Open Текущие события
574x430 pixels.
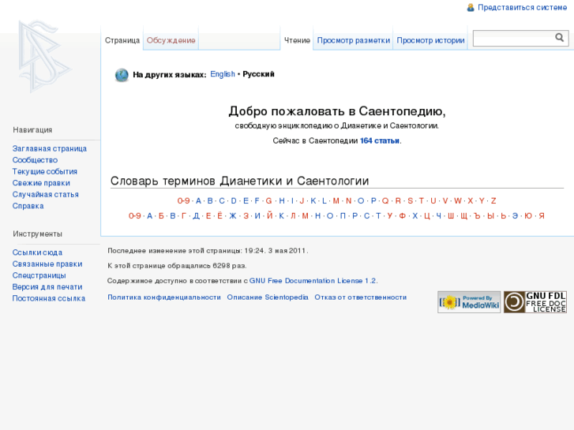pos(45,172)
